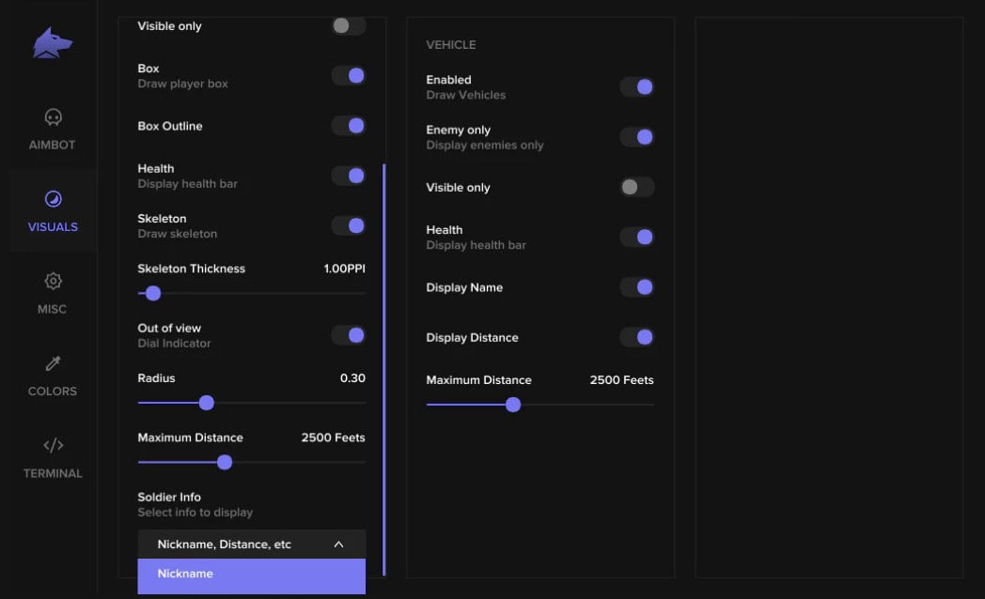This screenshot has height=599, width=985.
Task: Turn off vehicle Display Name toggle
Action: (637, 287)
